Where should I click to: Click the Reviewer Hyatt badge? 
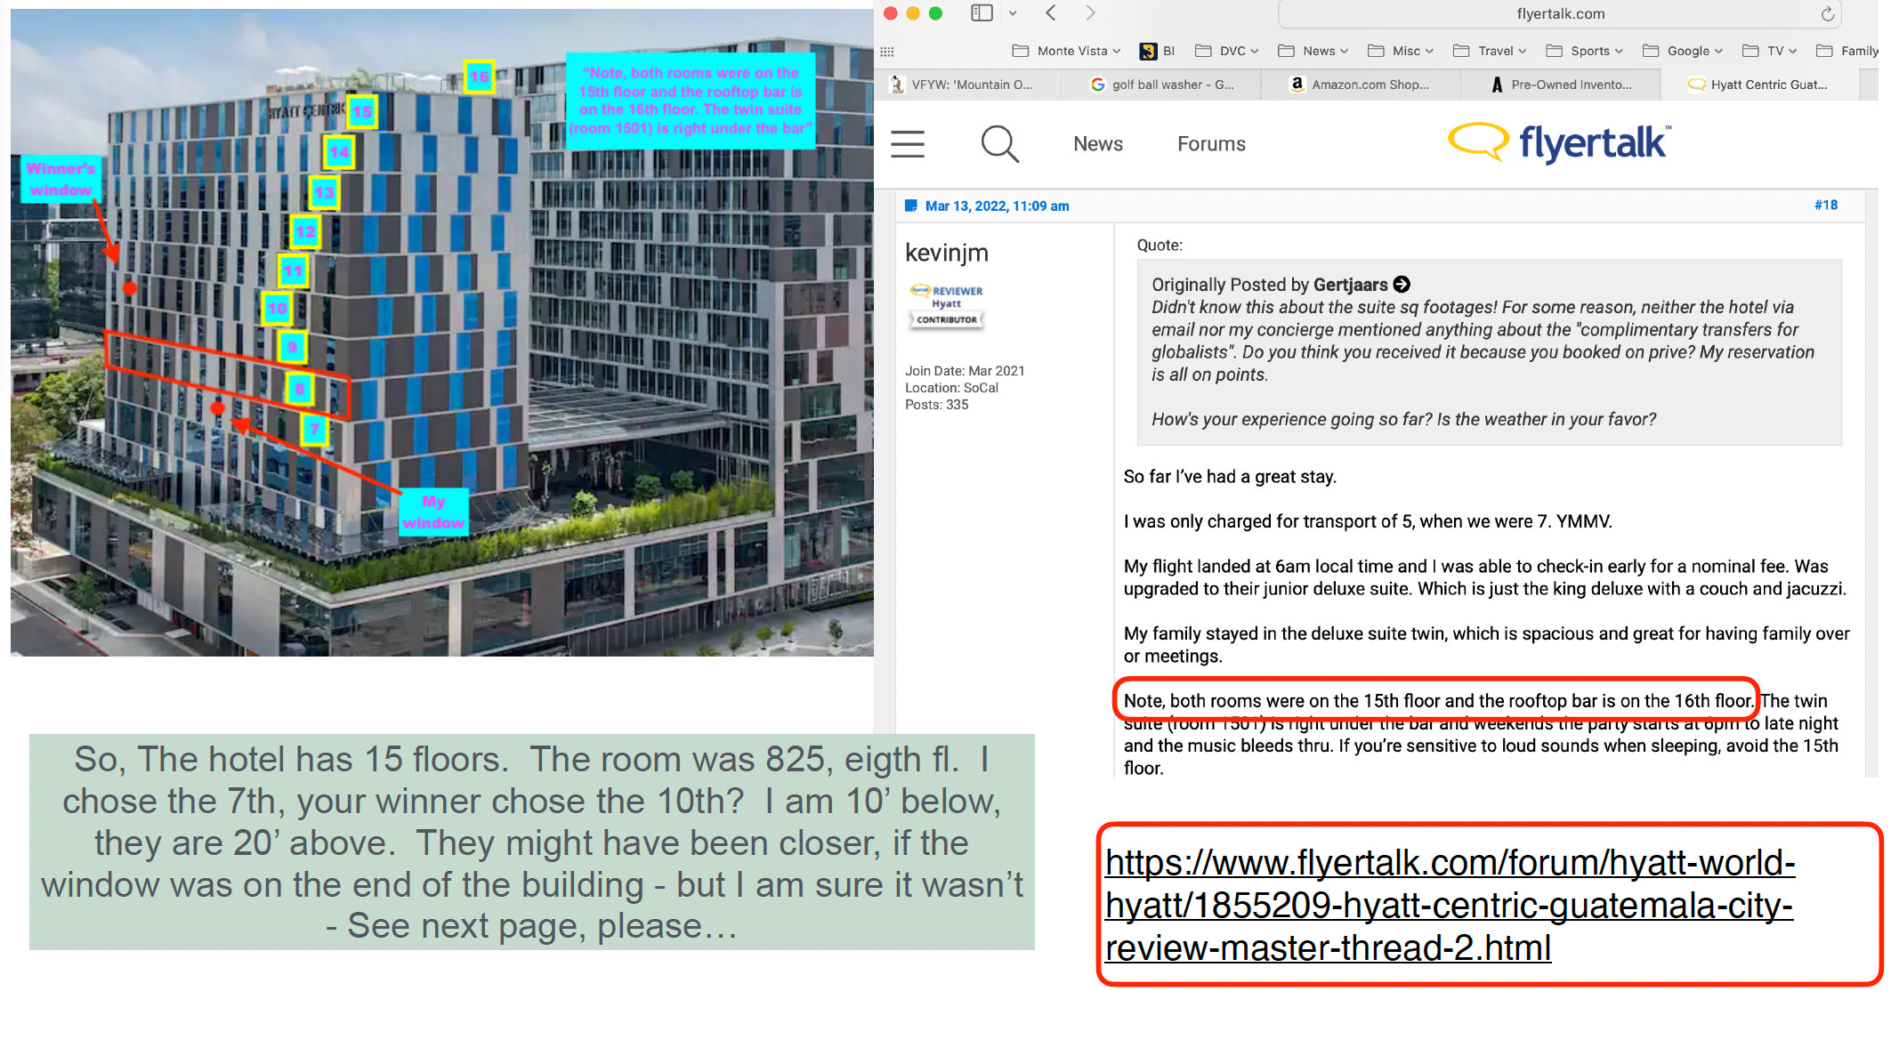(x=947, y=296)
